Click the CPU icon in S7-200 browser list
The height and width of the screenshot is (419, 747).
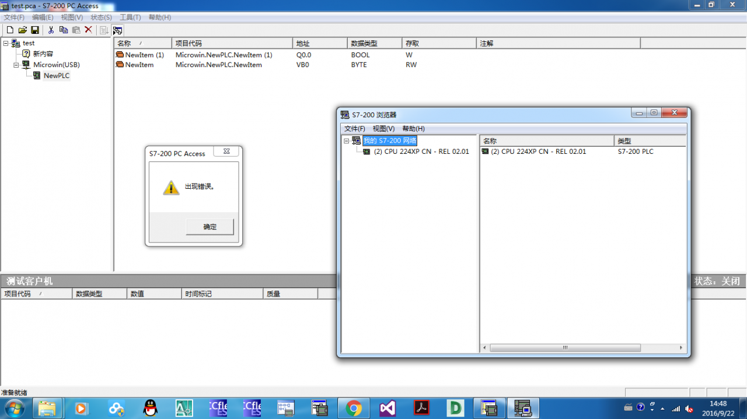pyautogui.click(x=485, y=152)
